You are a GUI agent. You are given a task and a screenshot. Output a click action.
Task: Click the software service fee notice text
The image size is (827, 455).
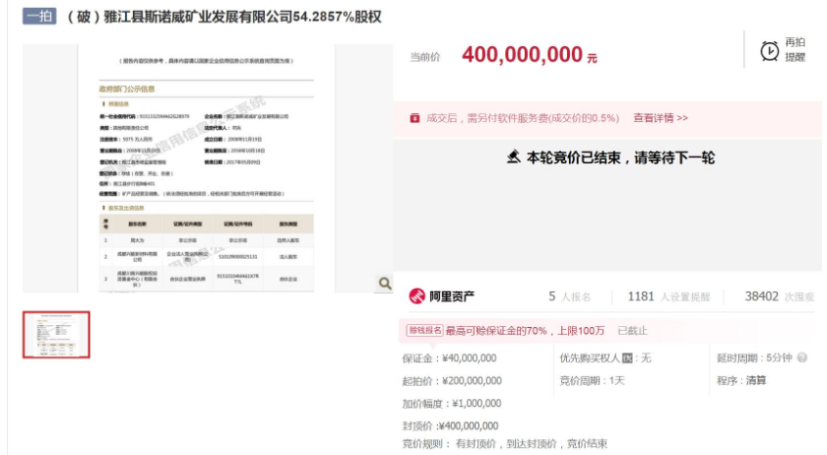(x=523, y=118)
